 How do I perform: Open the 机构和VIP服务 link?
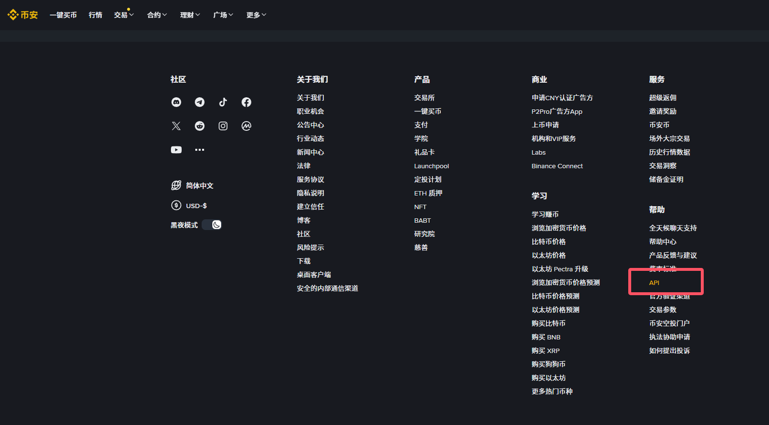click(554, 139)
